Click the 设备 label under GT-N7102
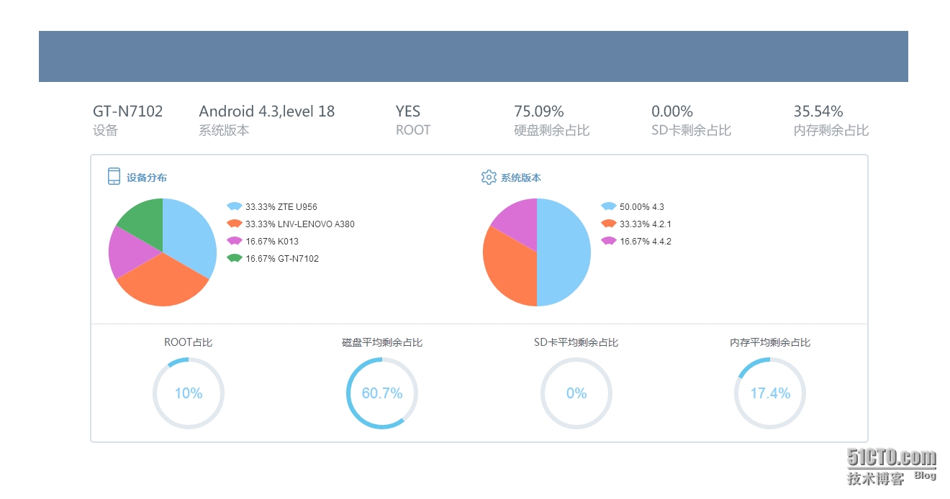Image resolution: width=950 pixels, height=499 pixels. (x=105, y=130)
